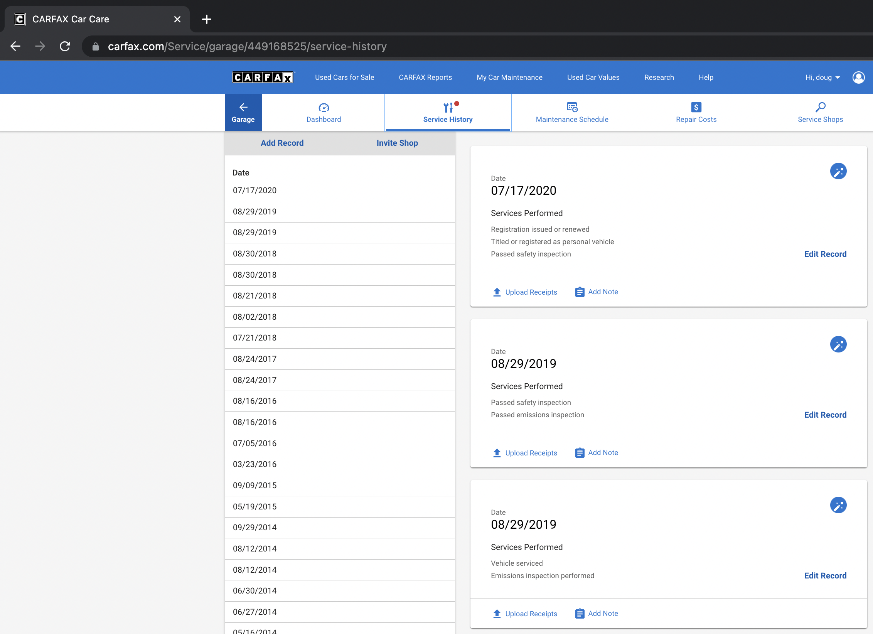Select the 07/21/2018 date row
This screenshot has height=634, width=873.
pyautogui.click(x=340, y=338)
